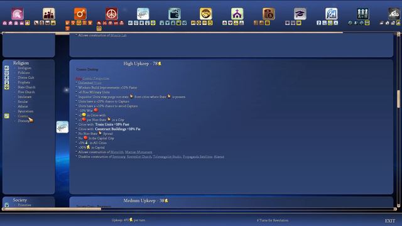The image size is (402, 226).
Task: Select highlighted small icon under the graduation cap
Action: pyautogui.click(x=299, y=23)
